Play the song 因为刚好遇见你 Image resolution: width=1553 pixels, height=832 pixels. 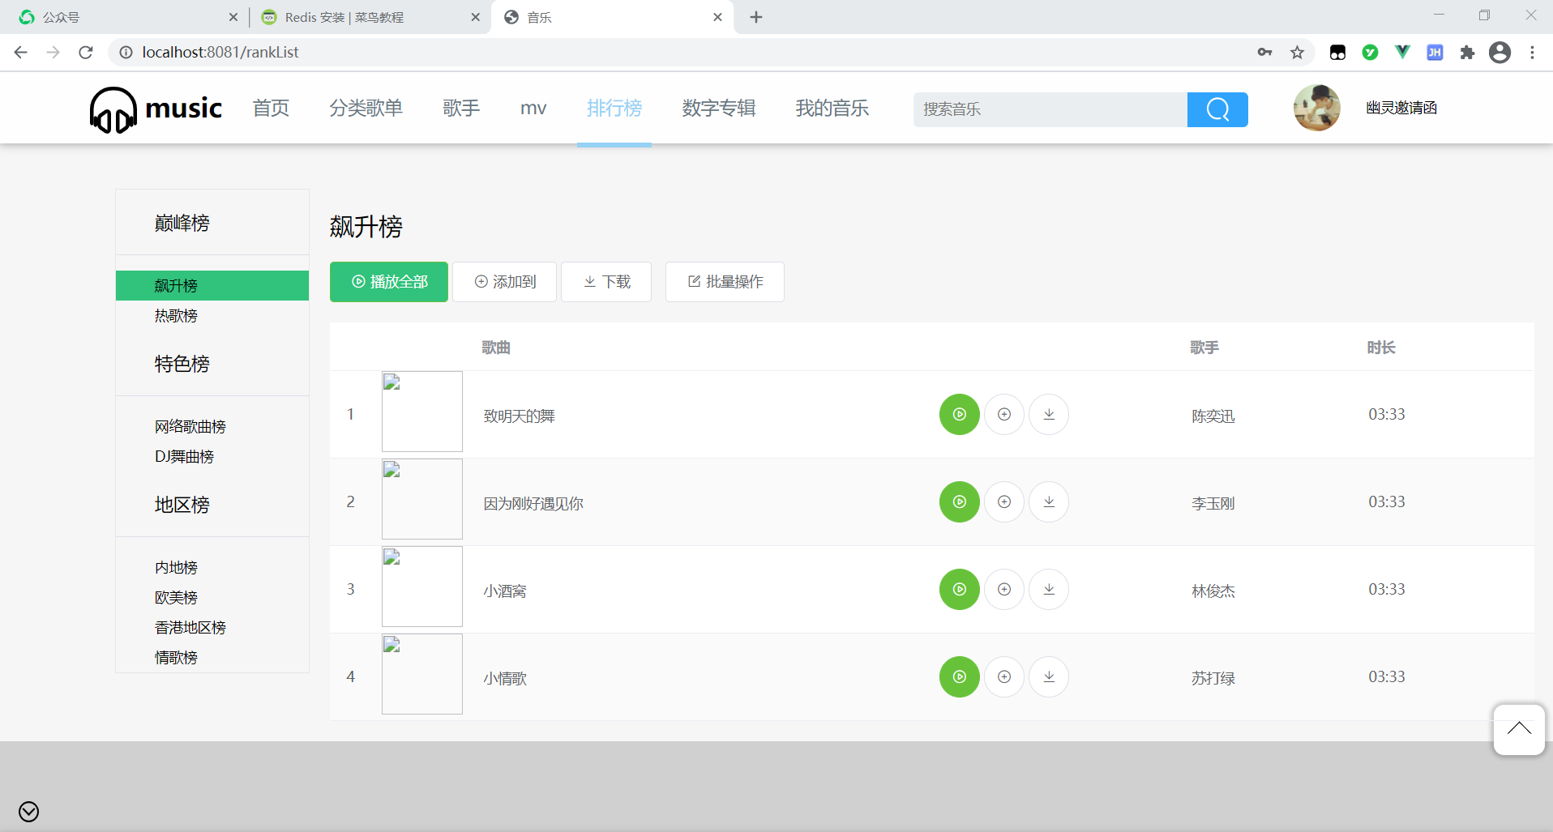(x=959, y=501)
